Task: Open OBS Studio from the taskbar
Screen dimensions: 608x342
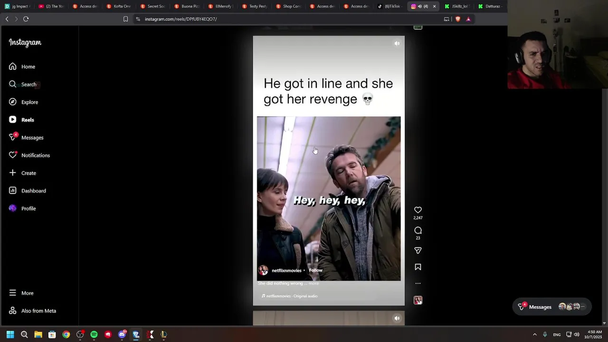Action: pos(80,334)
